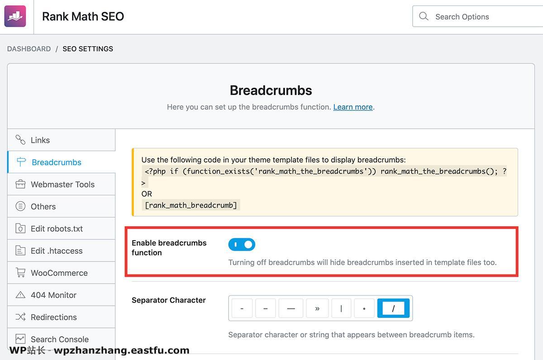Go to the DASHBOARD breadcrumb link
Image resolution: width=543 pixels, height=360 pixels.
pyautogui.click(x=29, y=49)
